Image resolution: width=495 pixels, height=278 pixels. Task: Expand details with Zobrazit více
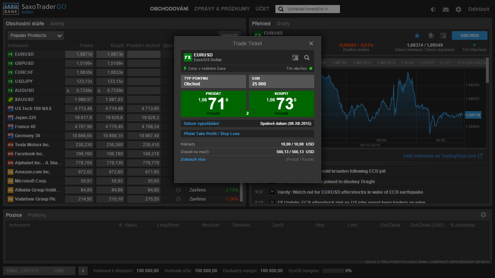(193, 159)
